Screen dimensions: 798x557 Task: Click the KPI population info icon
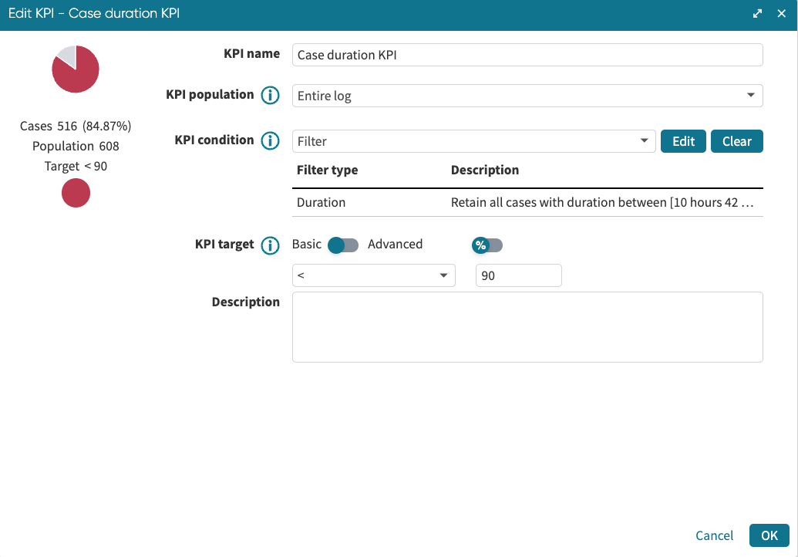tap(270, 96)
